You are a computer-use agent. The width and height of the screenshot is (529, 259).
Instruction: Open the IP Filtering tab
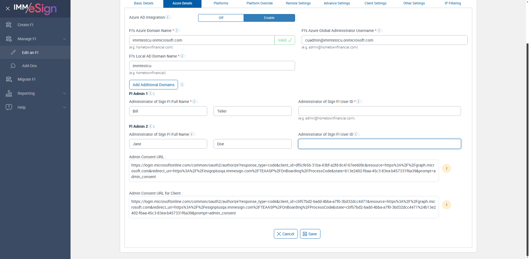(453, 3)
